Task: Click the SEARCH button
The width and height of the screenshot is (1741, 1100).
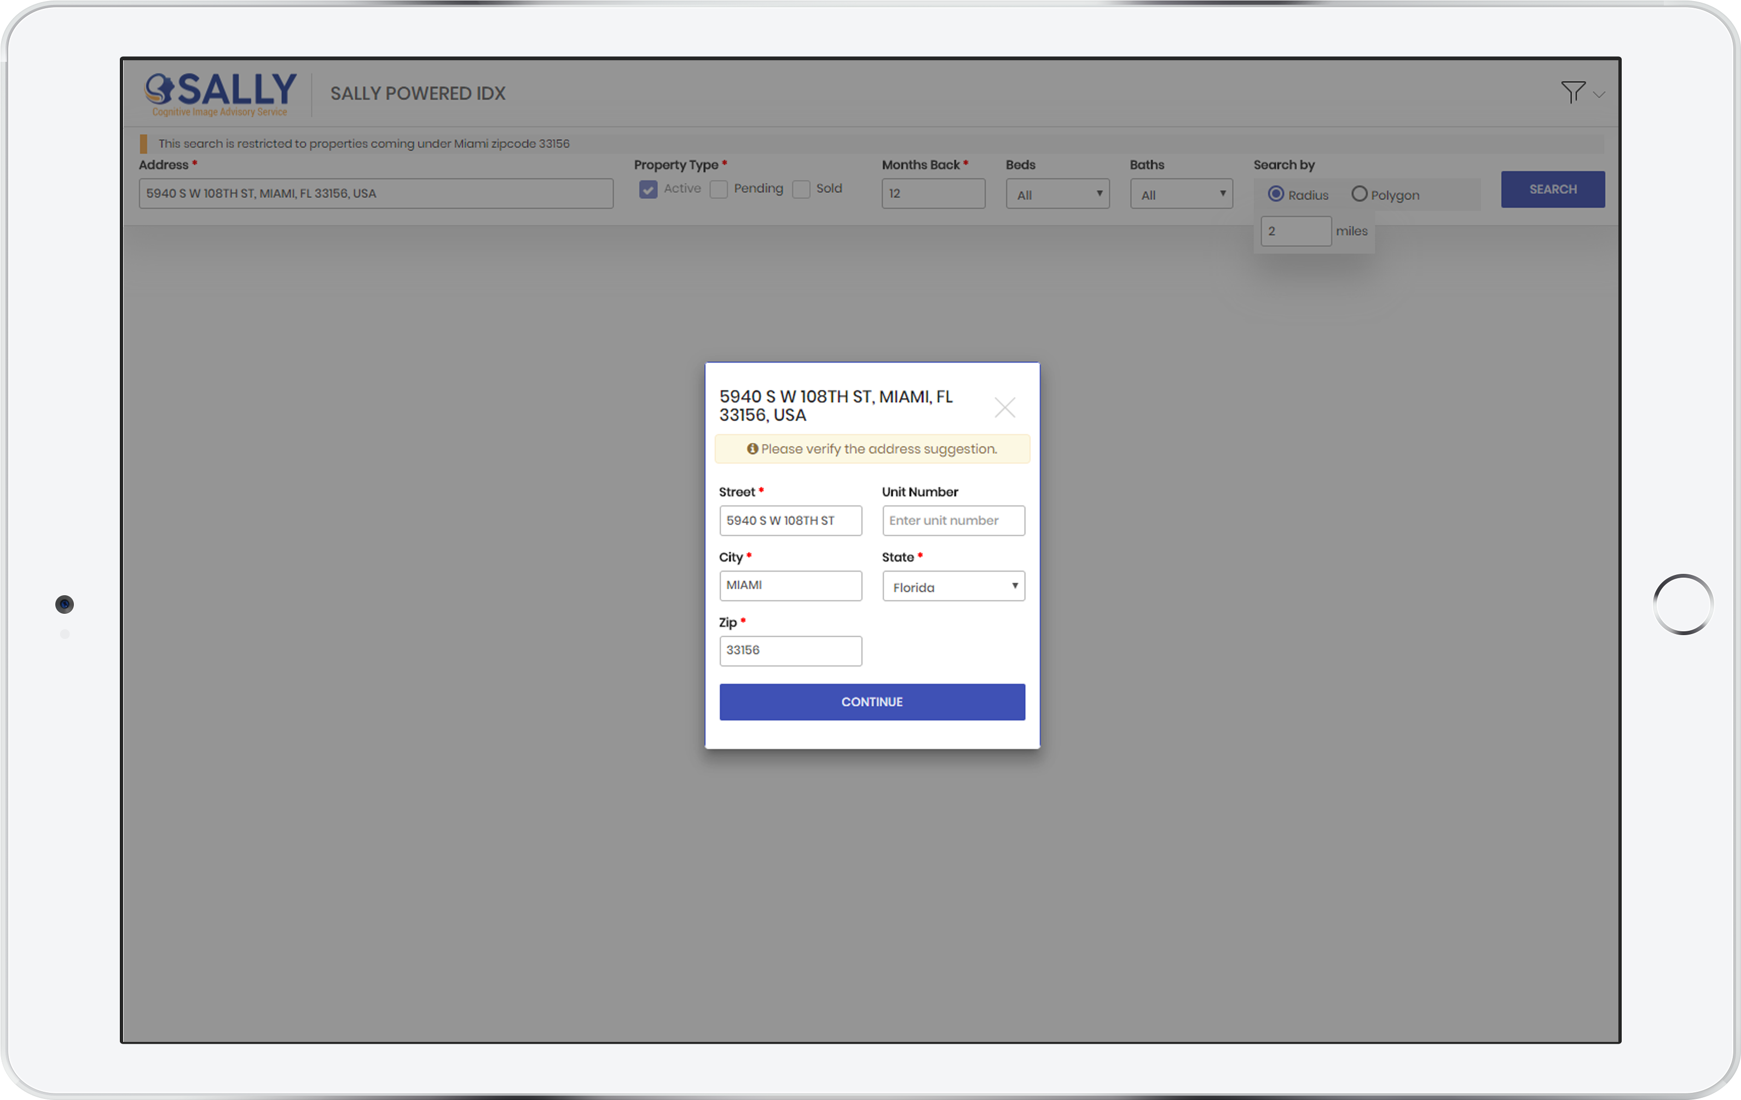Action: click(1552, 189)
